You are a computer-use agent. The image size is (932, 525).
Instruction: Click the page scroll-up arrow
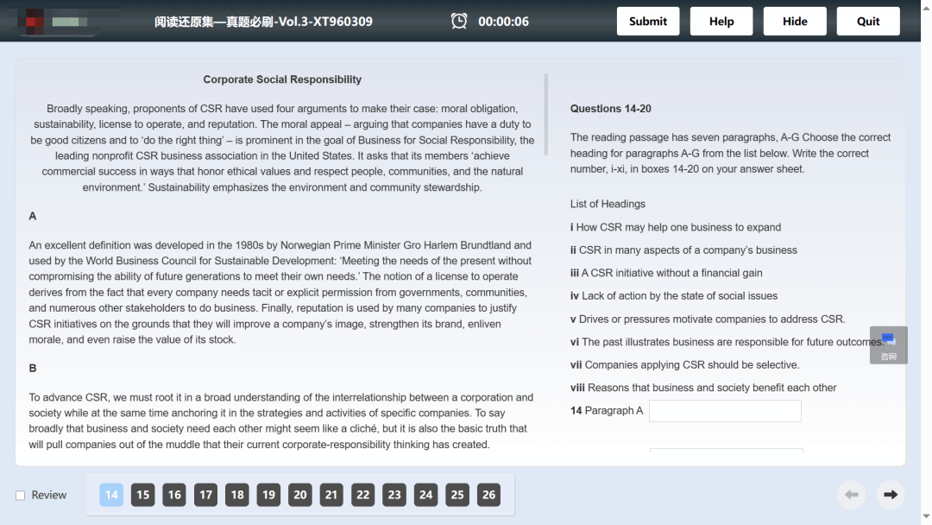click(926, 9)
